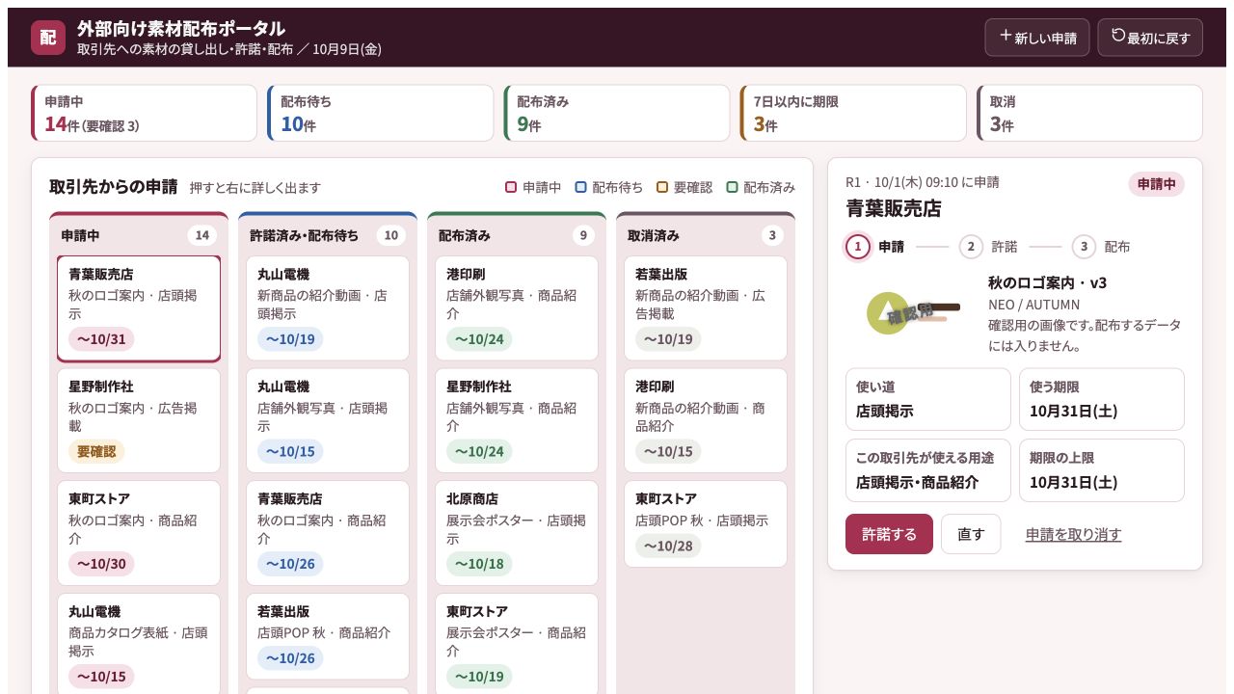This screenshot has height=694, width=1234.
Task: Select the 7日以内に期限 3件 card
Action: [853, 113]
